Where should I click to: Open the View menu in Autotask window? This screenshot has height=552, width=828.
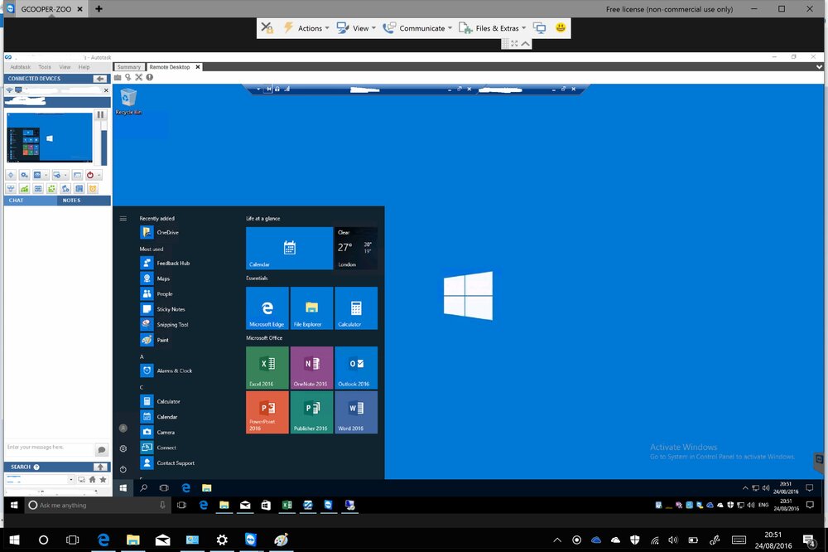[65, 67]
